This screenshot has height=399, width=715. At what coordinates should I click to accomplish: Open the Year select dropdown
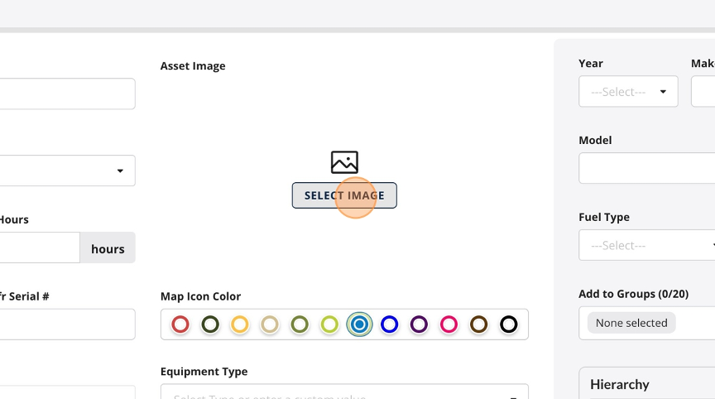[x=628, y=92]
